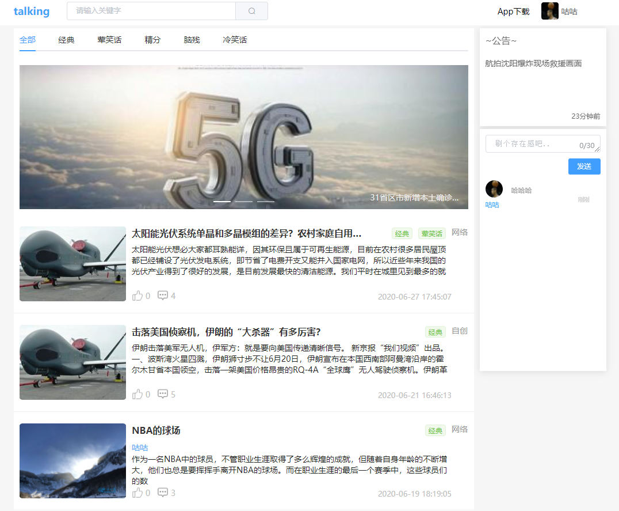The width and height of the screenshot is (619, 511).
Task: Click the 咕咕 author link under NBA的球场
Action: pyautogui.click(x=140, y=448)
